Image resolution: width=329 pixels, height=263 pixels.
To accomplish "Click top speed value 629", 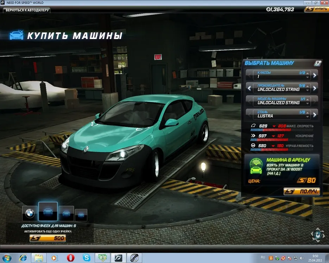I will [x=263, y=126].
